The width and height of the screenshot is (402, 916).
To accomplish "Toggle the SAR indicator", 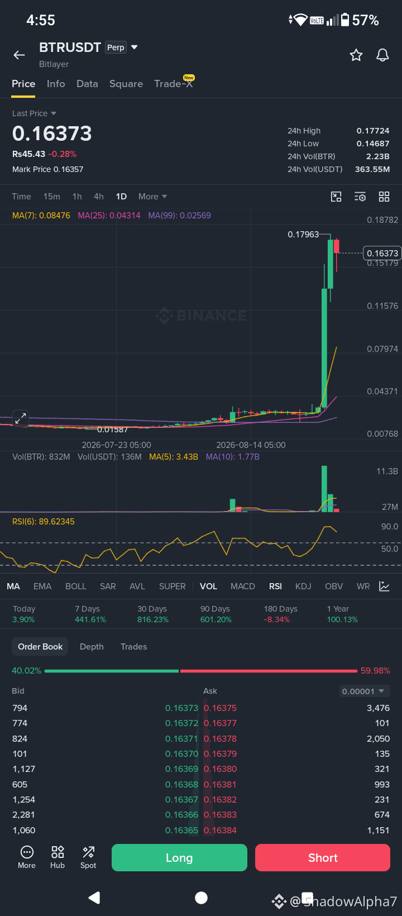I will tap(108, 586).
